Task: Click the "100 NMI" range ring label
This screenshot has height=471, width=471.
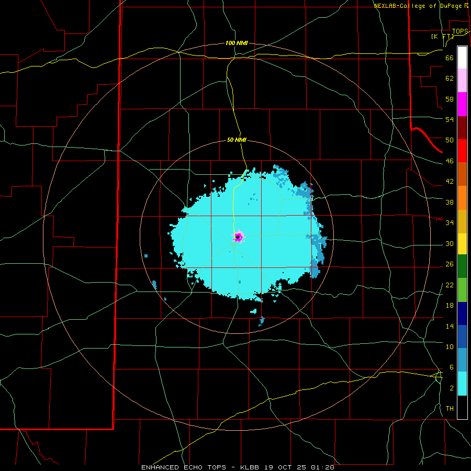Action: point(237,43)
